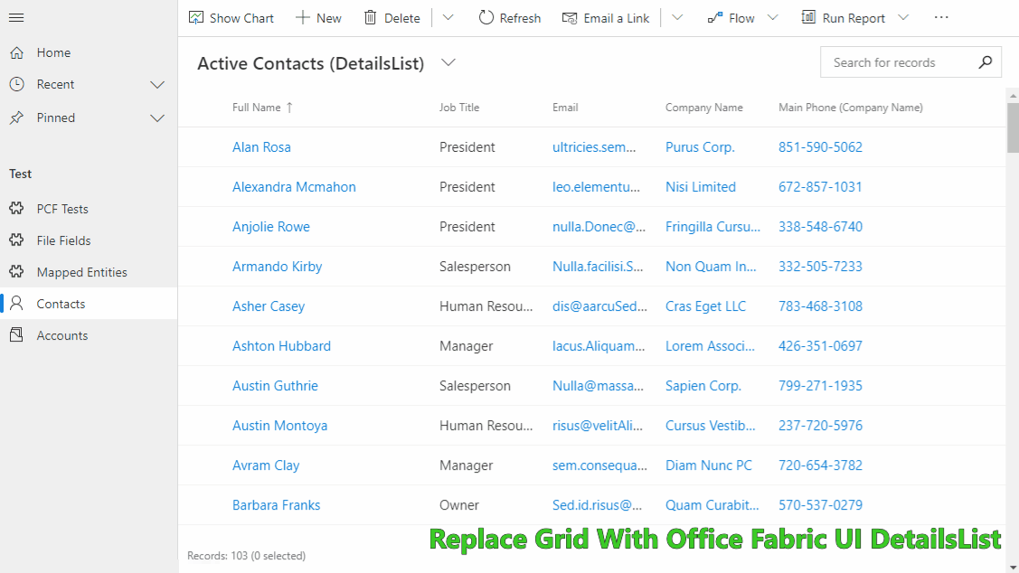The width and height of the screenshot is (1019, 573).
Task: Expand the Pinned section chevron
Action: click(x=157, y=118)
